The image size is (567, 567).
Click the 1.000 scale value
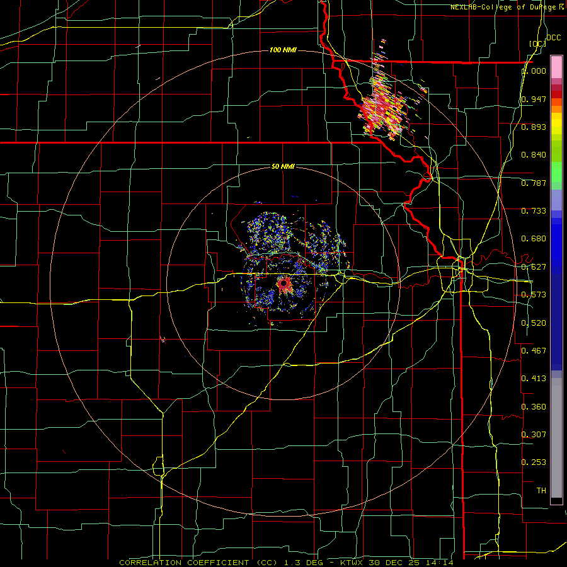tap(534, 71)
